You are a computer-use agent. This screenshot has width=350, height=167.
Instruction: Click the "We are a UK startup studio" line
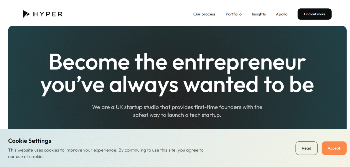coord(177,107)
